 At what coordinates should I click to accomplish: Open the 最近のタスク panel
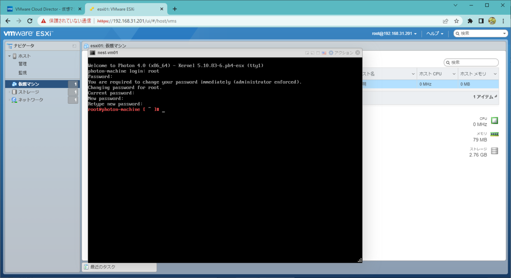coord(119,267)
